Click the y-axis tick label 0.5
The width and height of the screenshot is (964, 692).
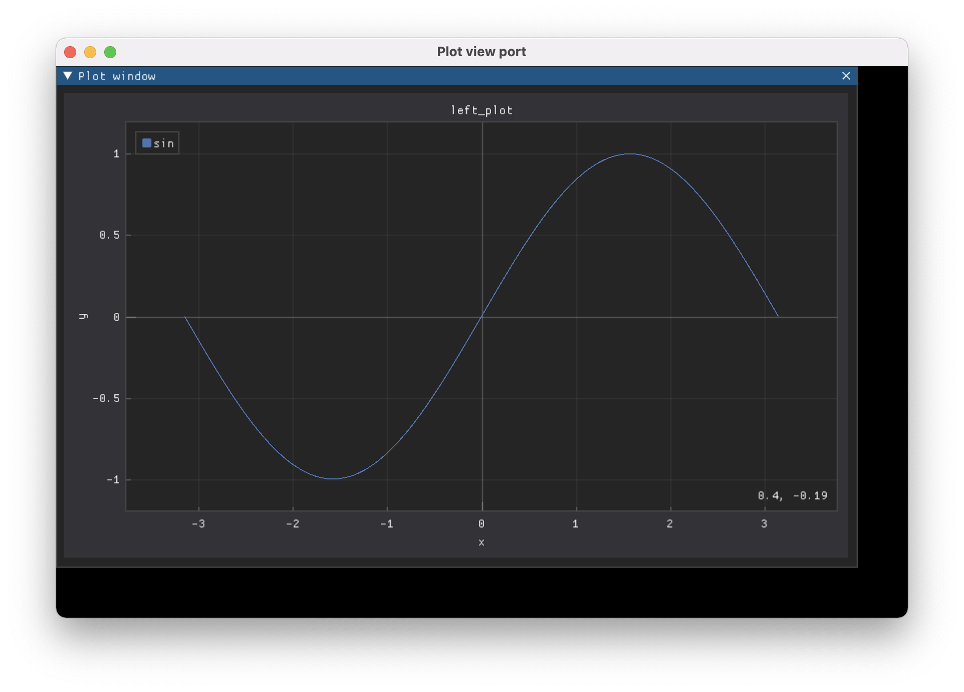[110, 235]
